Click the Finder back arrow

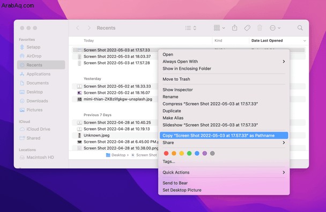[78, 28]
